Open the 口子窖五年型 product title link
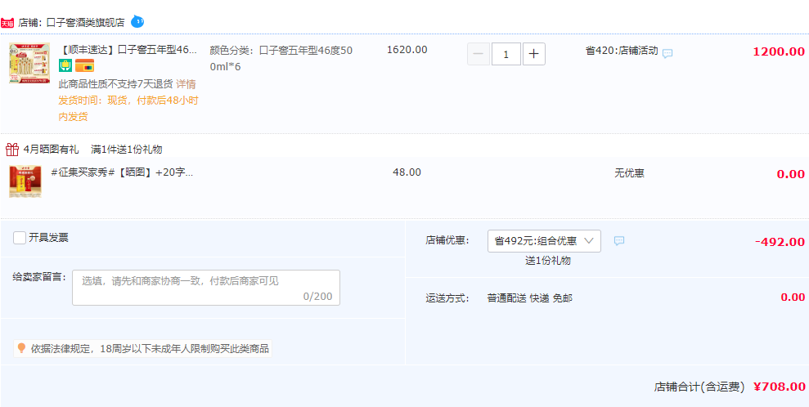This screenshot has width=809, height=407. (129, 50)
